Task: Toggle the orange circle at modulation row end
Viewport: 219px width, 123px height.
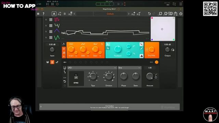Action: point(157,62)
